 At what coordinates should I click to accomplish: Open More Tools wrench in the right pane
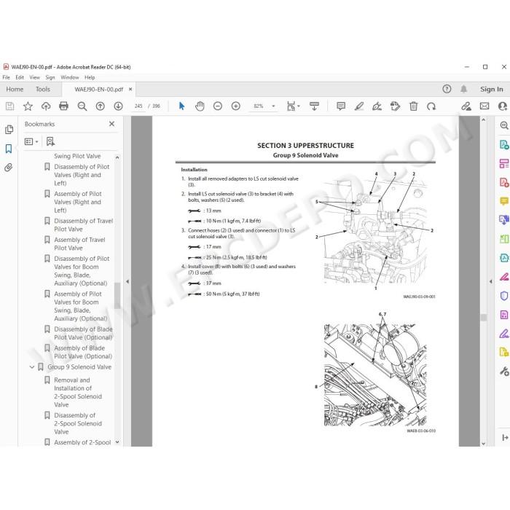[x=504, y=371]
